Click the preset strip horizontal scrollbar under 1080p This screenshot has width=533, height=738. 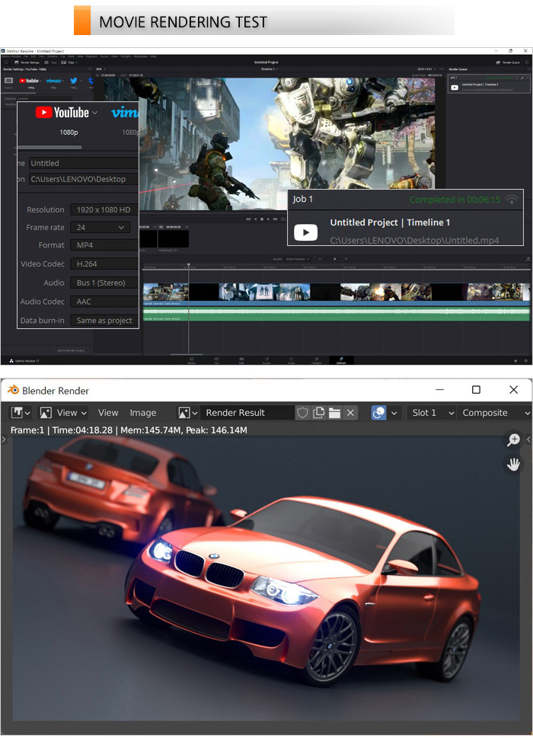49,147
